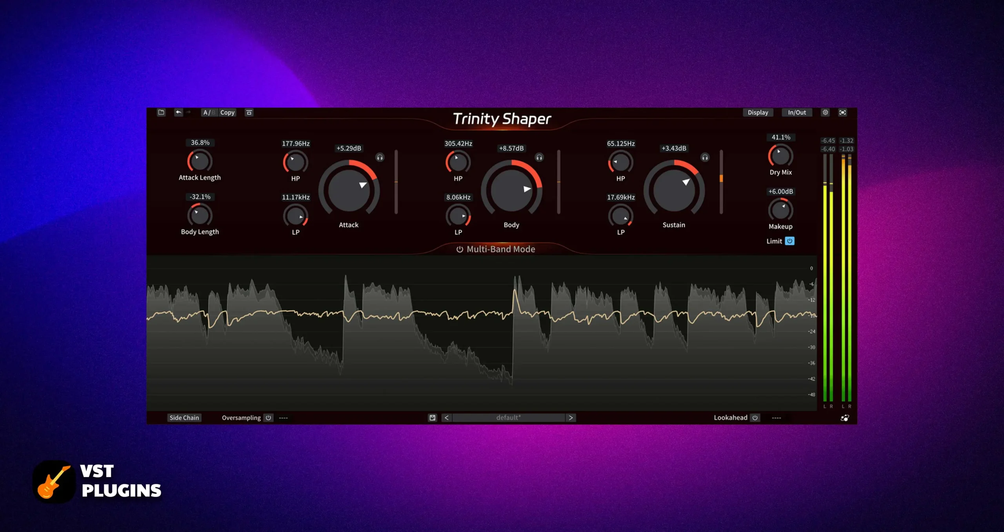1004x532 pixels.
Task: Click the Trinity Shaper title
Action: click(502, 119)
